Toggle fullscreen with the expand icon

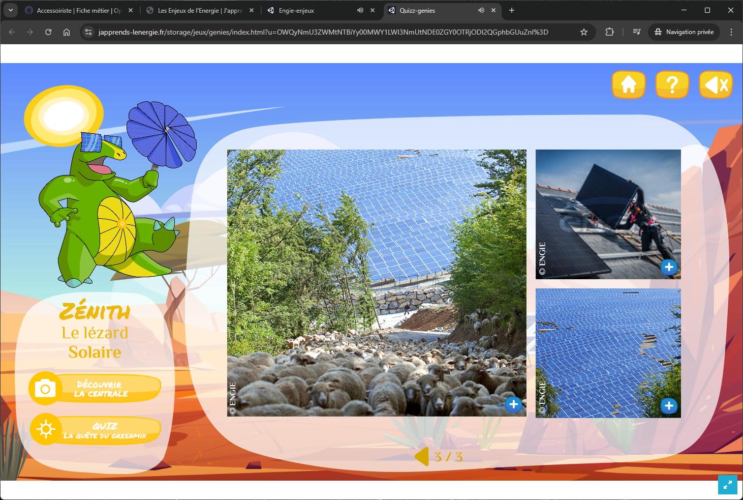(x=728, y=485)
